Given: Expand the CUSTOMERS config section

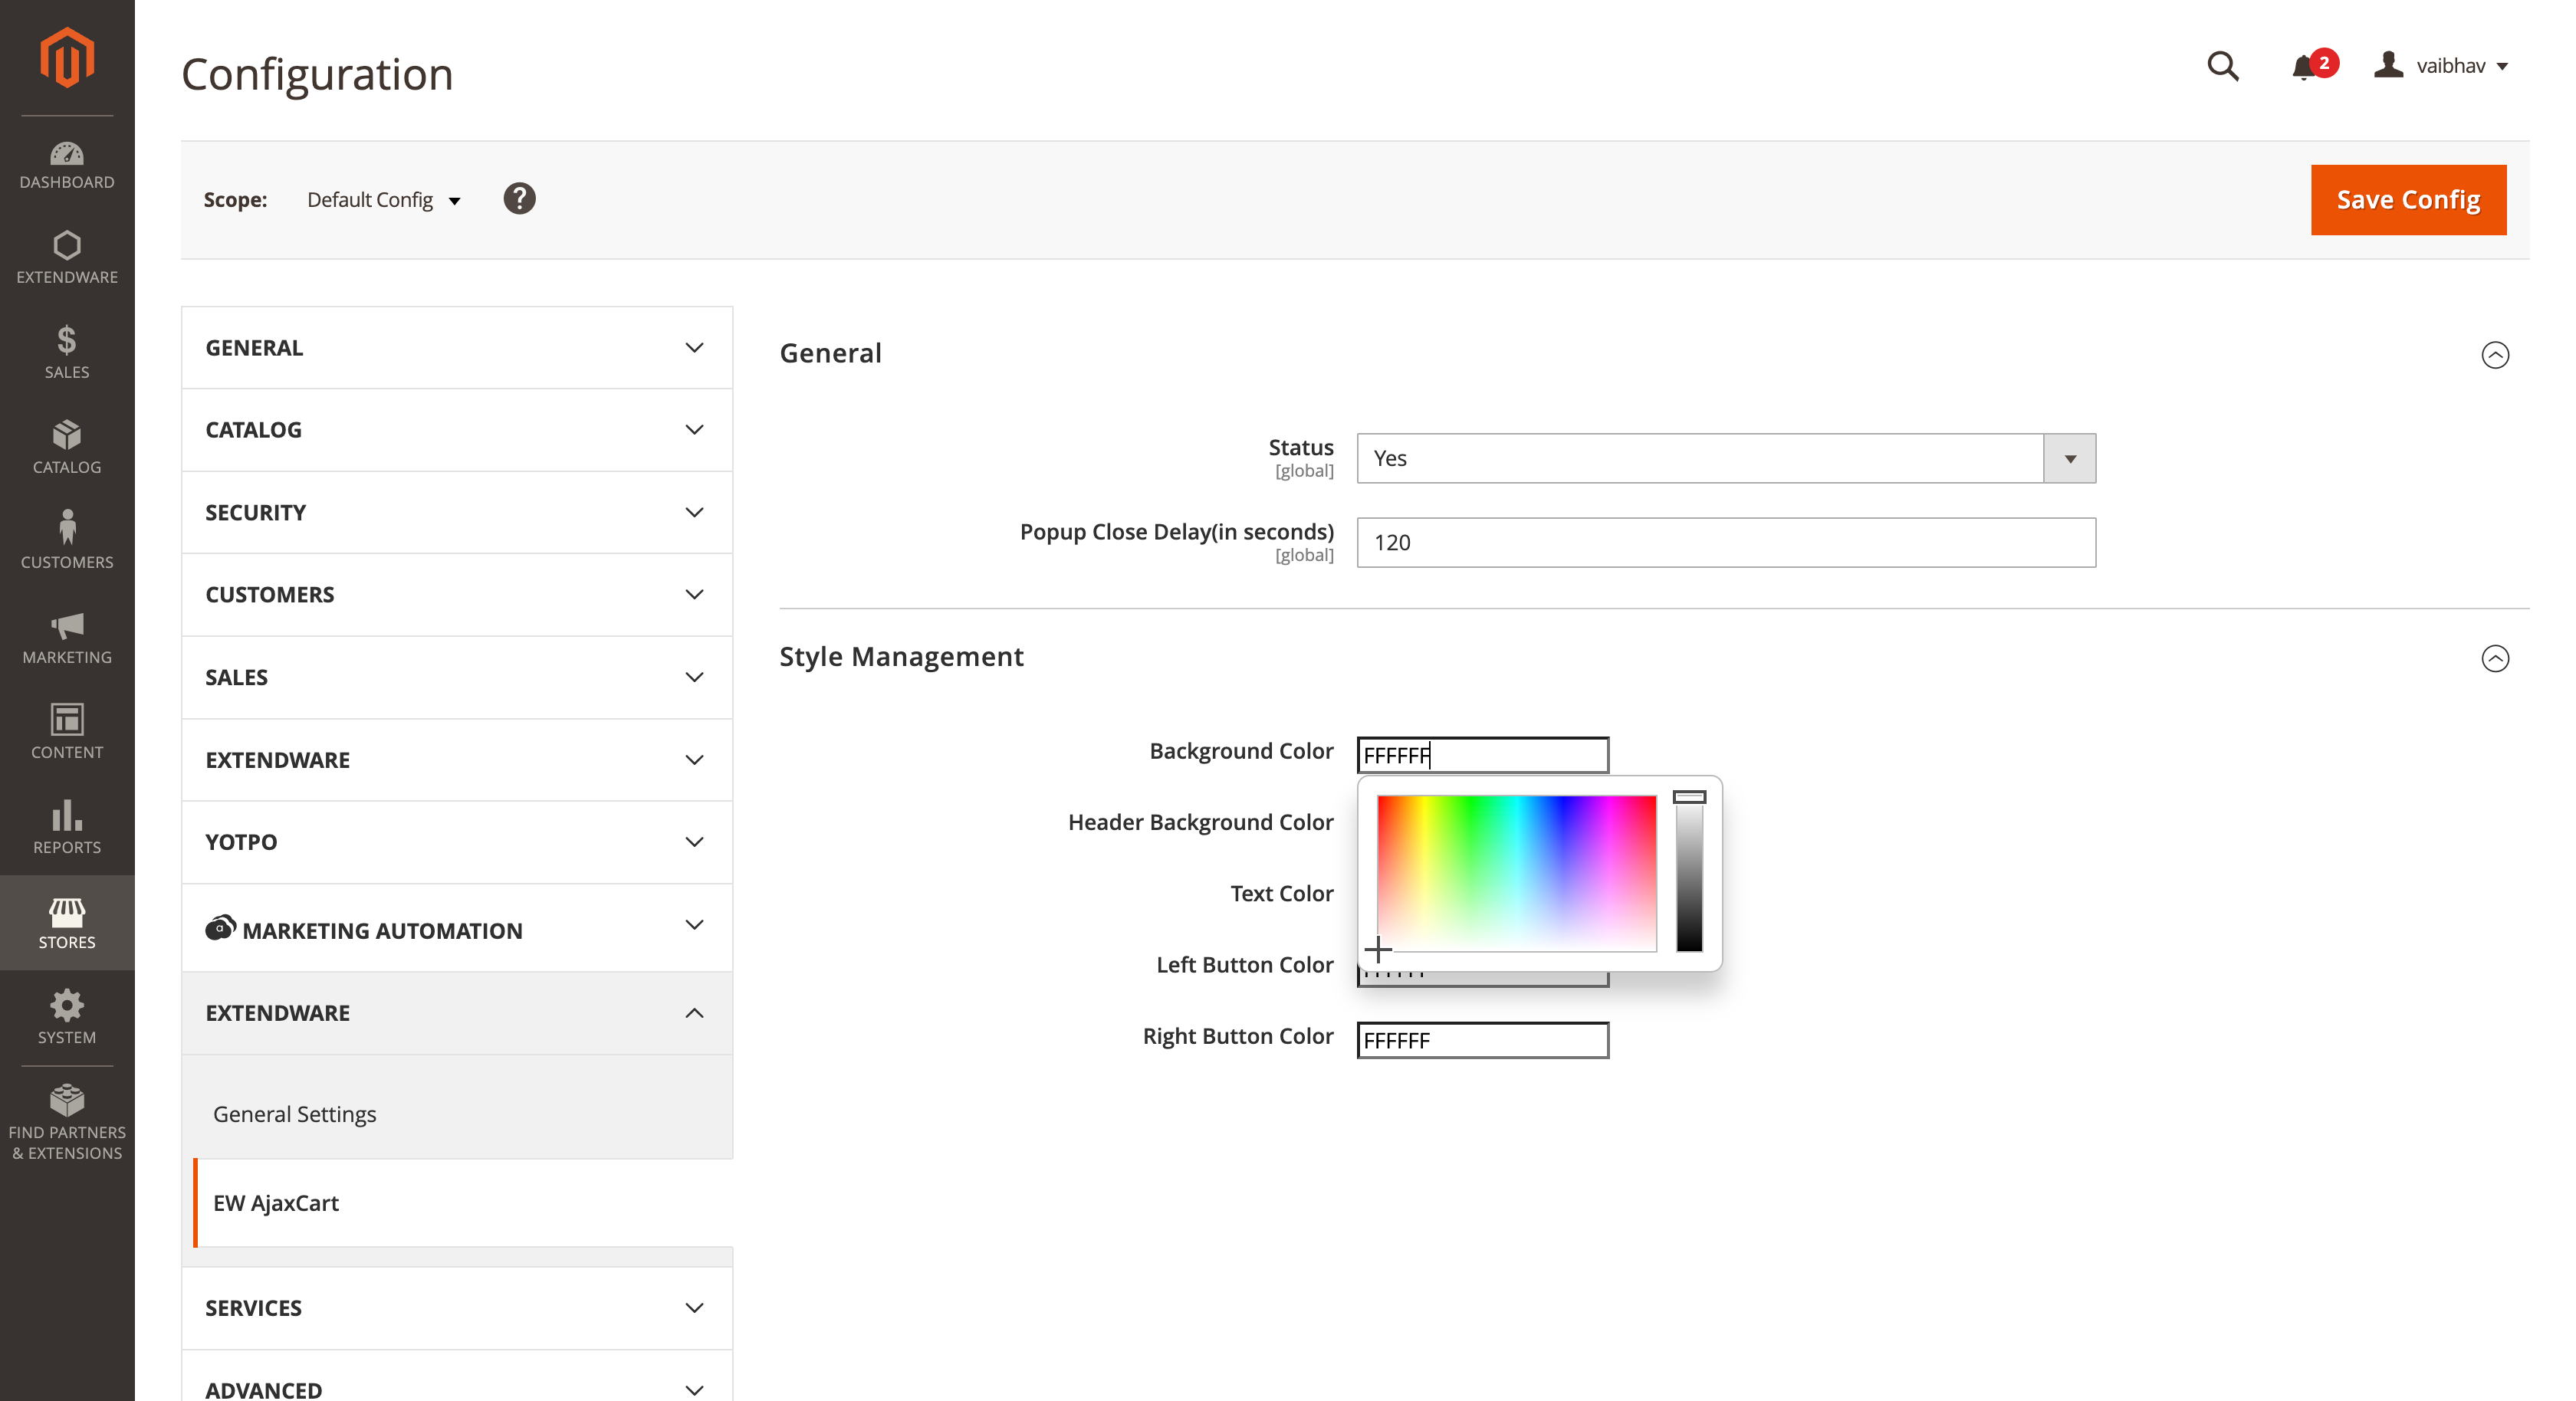Looking at the screenshot, I should 457,594.
